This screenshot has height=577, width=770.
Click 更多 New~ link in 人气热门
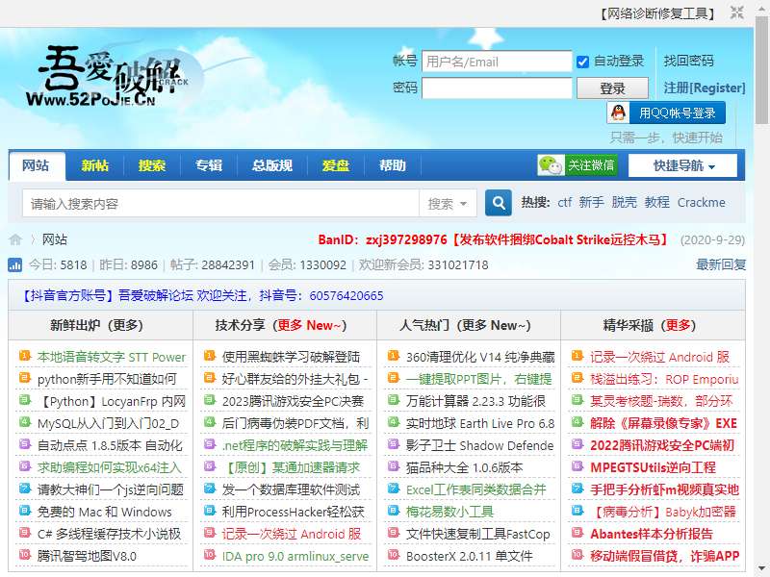tap(494, 325)
